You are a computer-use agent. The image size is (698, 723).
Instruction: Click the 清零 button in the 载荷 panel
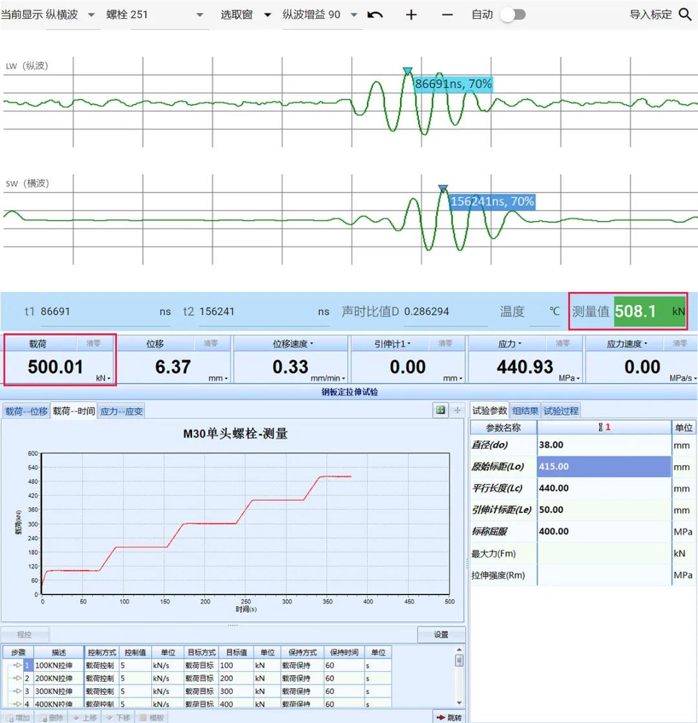point(94,344)
